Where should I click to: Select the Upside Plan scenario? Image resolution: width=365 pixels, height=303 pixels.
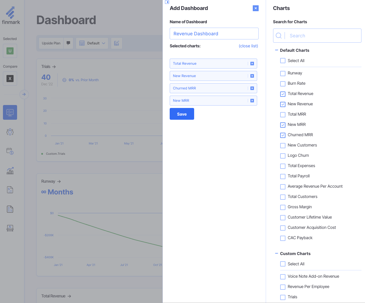tap(51, 43)
